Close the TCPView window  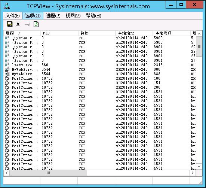(194, 4)
